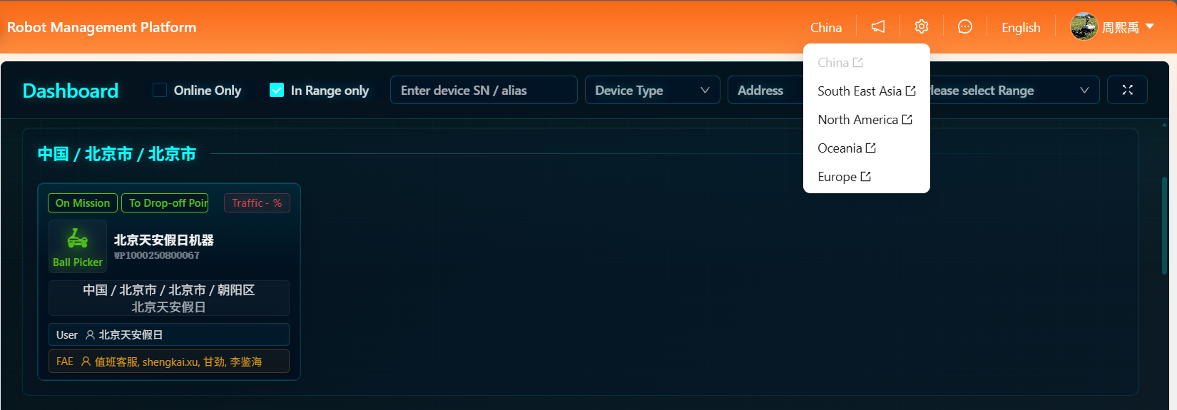The image size is (1177, 410).
Task: Click the Dashboard heading
Action: [x=71, y=91]
